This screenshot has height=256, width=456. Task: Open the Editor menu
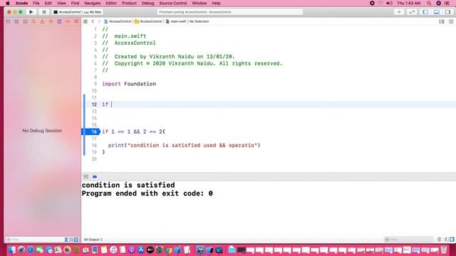[111, 3]
